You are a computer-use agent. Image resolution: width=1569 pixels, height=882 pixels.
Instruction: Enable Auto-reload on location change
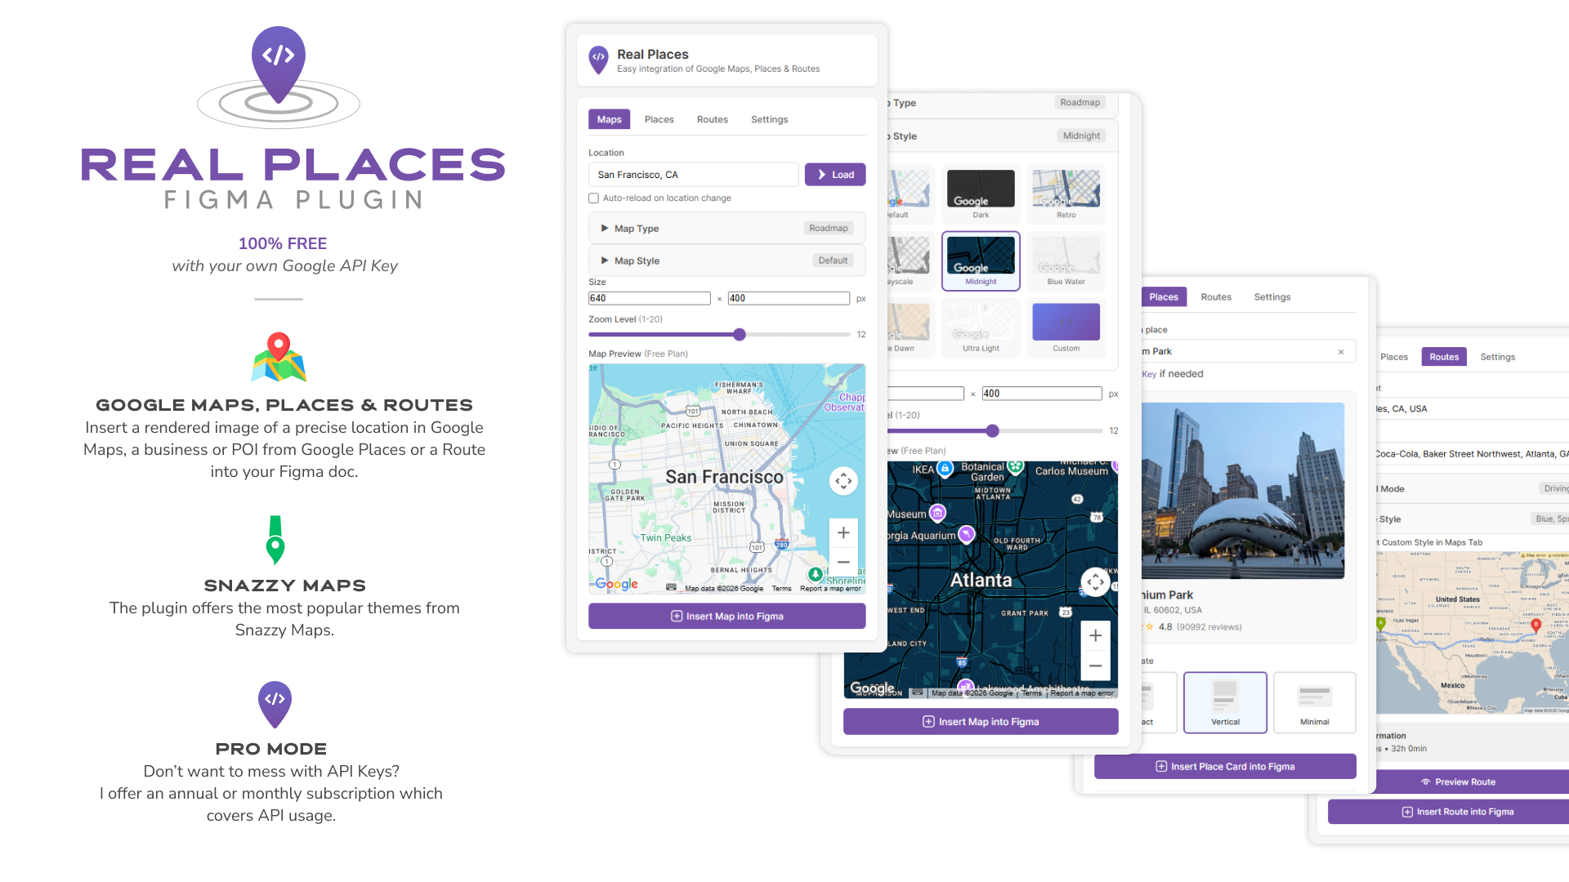coord(593,198)
